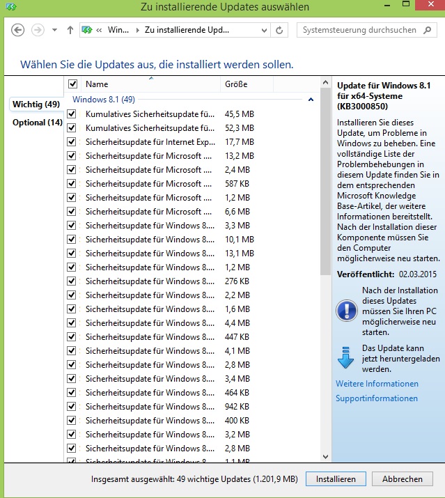This screenshot has height=498, width=445.
Task: Switch to the Wichtig (49) tab
Action: 36,104
